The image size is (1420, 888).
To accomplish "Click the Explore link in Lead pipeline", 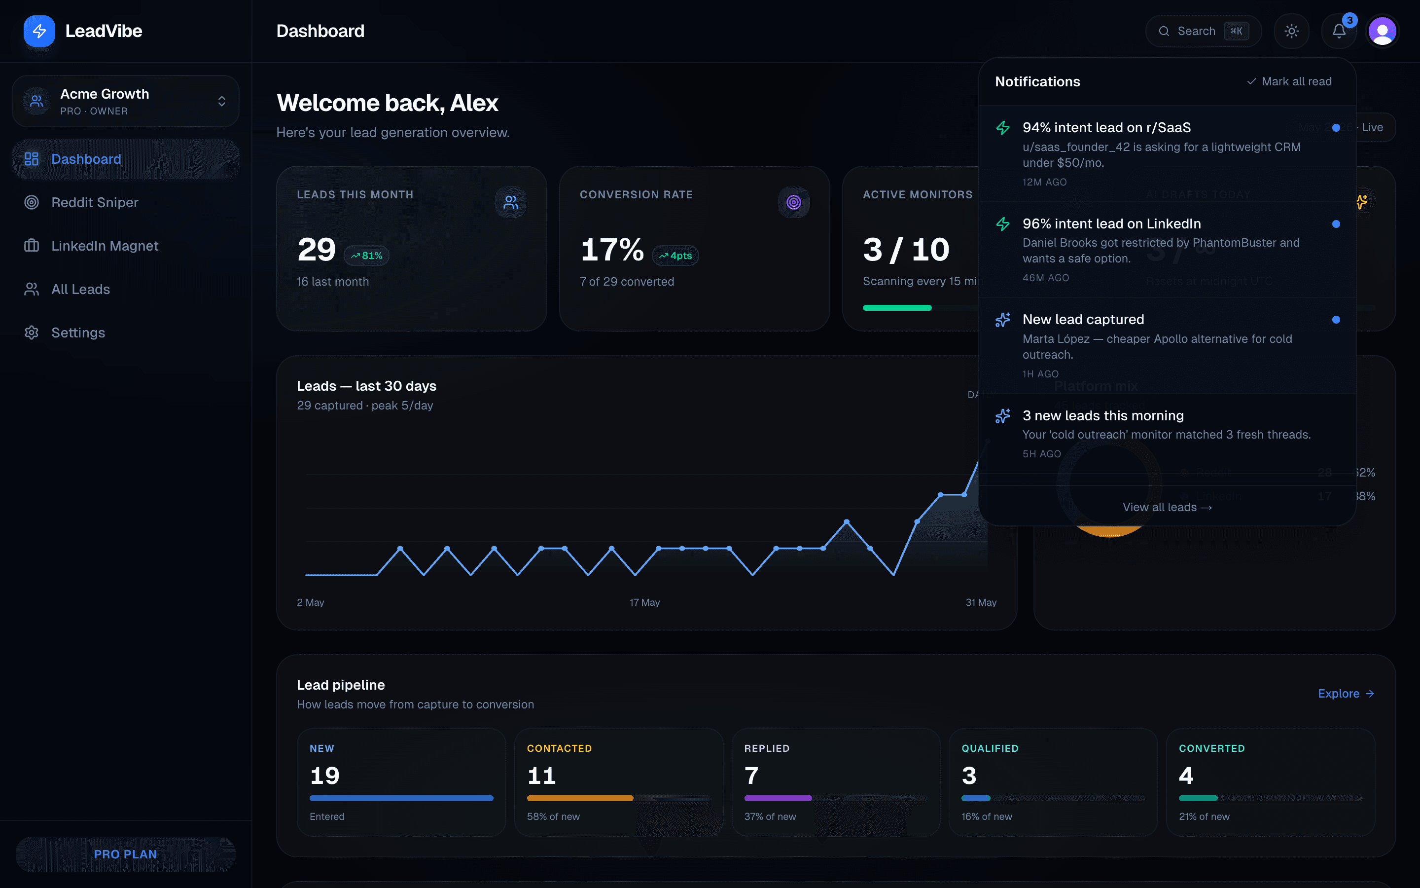I will (1346, 694).
